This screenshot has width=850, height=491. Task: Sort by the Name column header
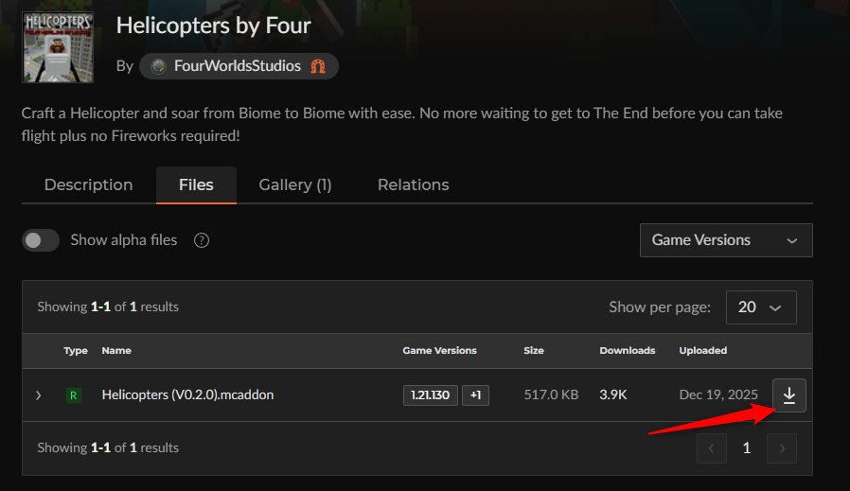tap(116, 351)
